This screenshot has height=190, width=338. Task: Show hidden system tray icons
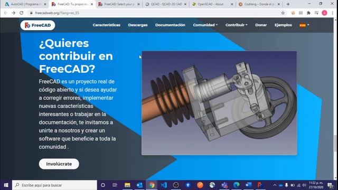tap(275, 185)
